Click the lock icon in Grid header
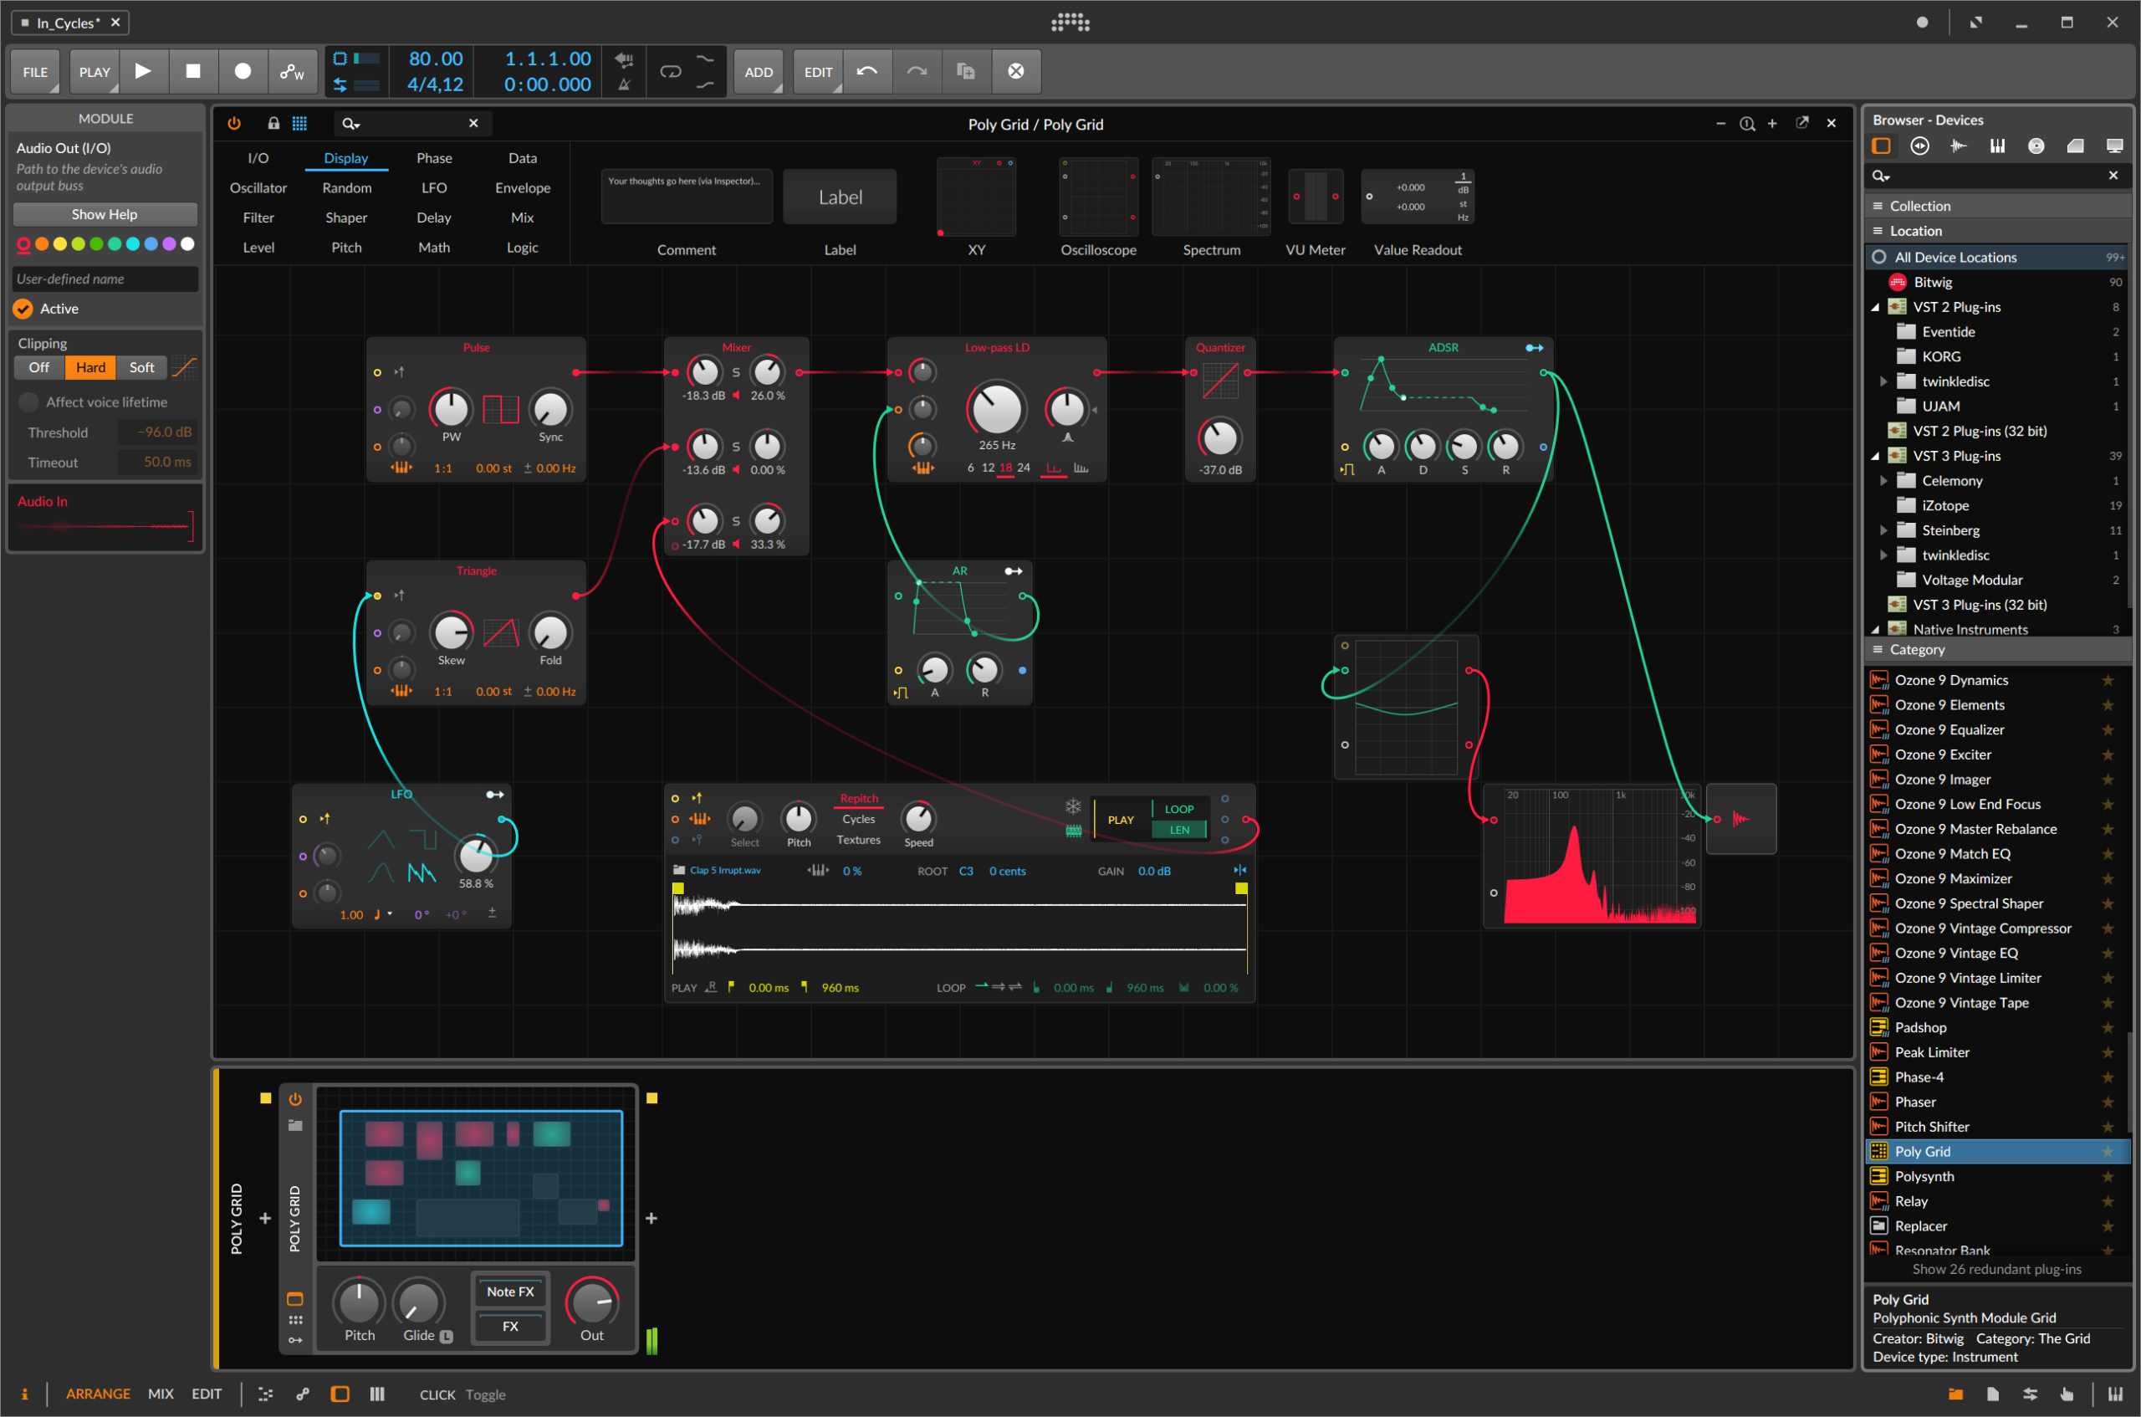 273,124
